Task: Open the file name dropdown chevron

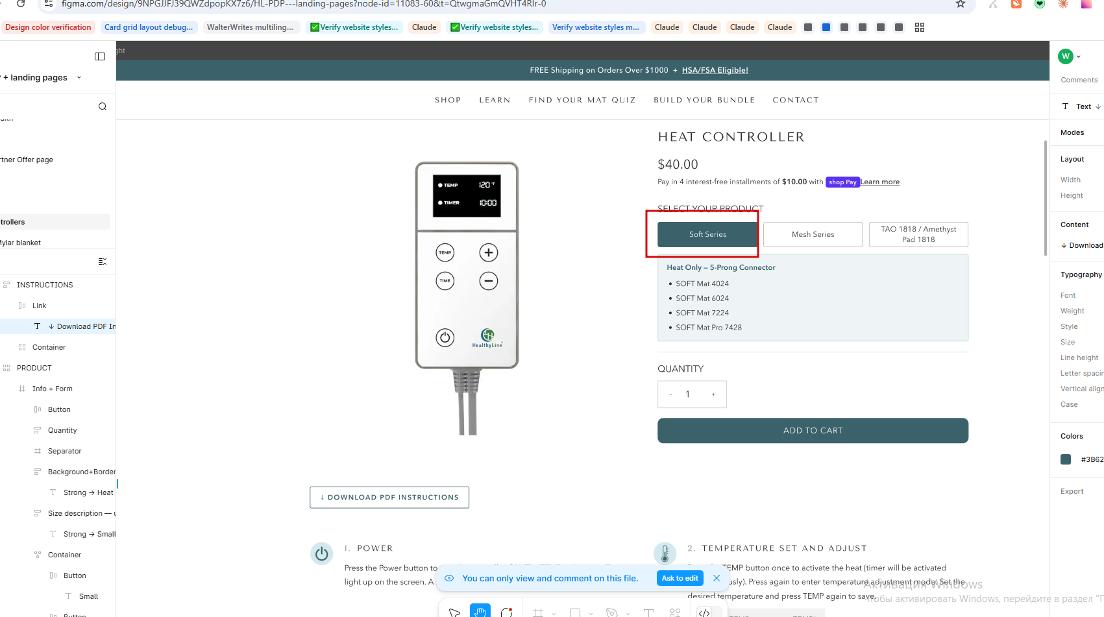Action: tap(79, 77)
